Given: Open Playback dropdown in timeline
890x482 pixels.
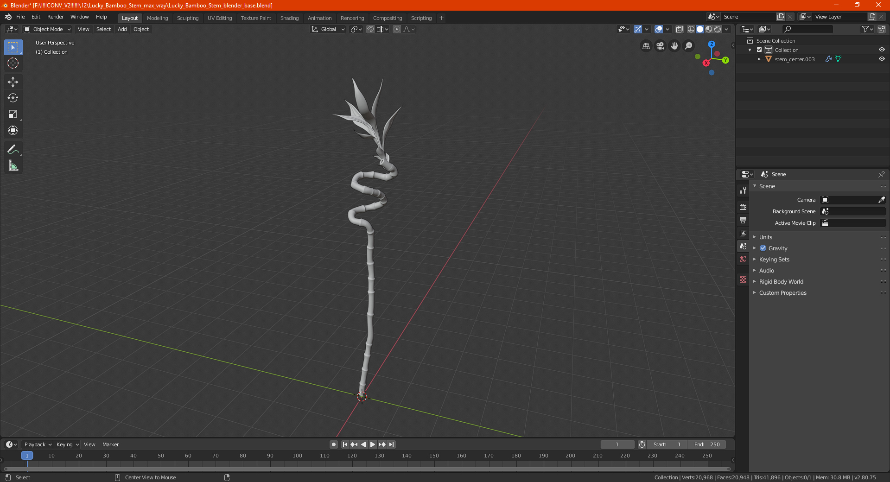Looking at the screenshot, I should point(38,444).
